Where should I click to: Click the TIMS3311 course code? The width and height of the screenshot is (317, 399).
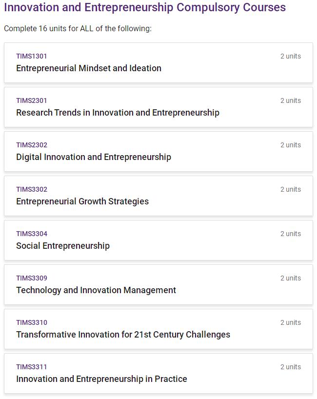click(32, 367)
